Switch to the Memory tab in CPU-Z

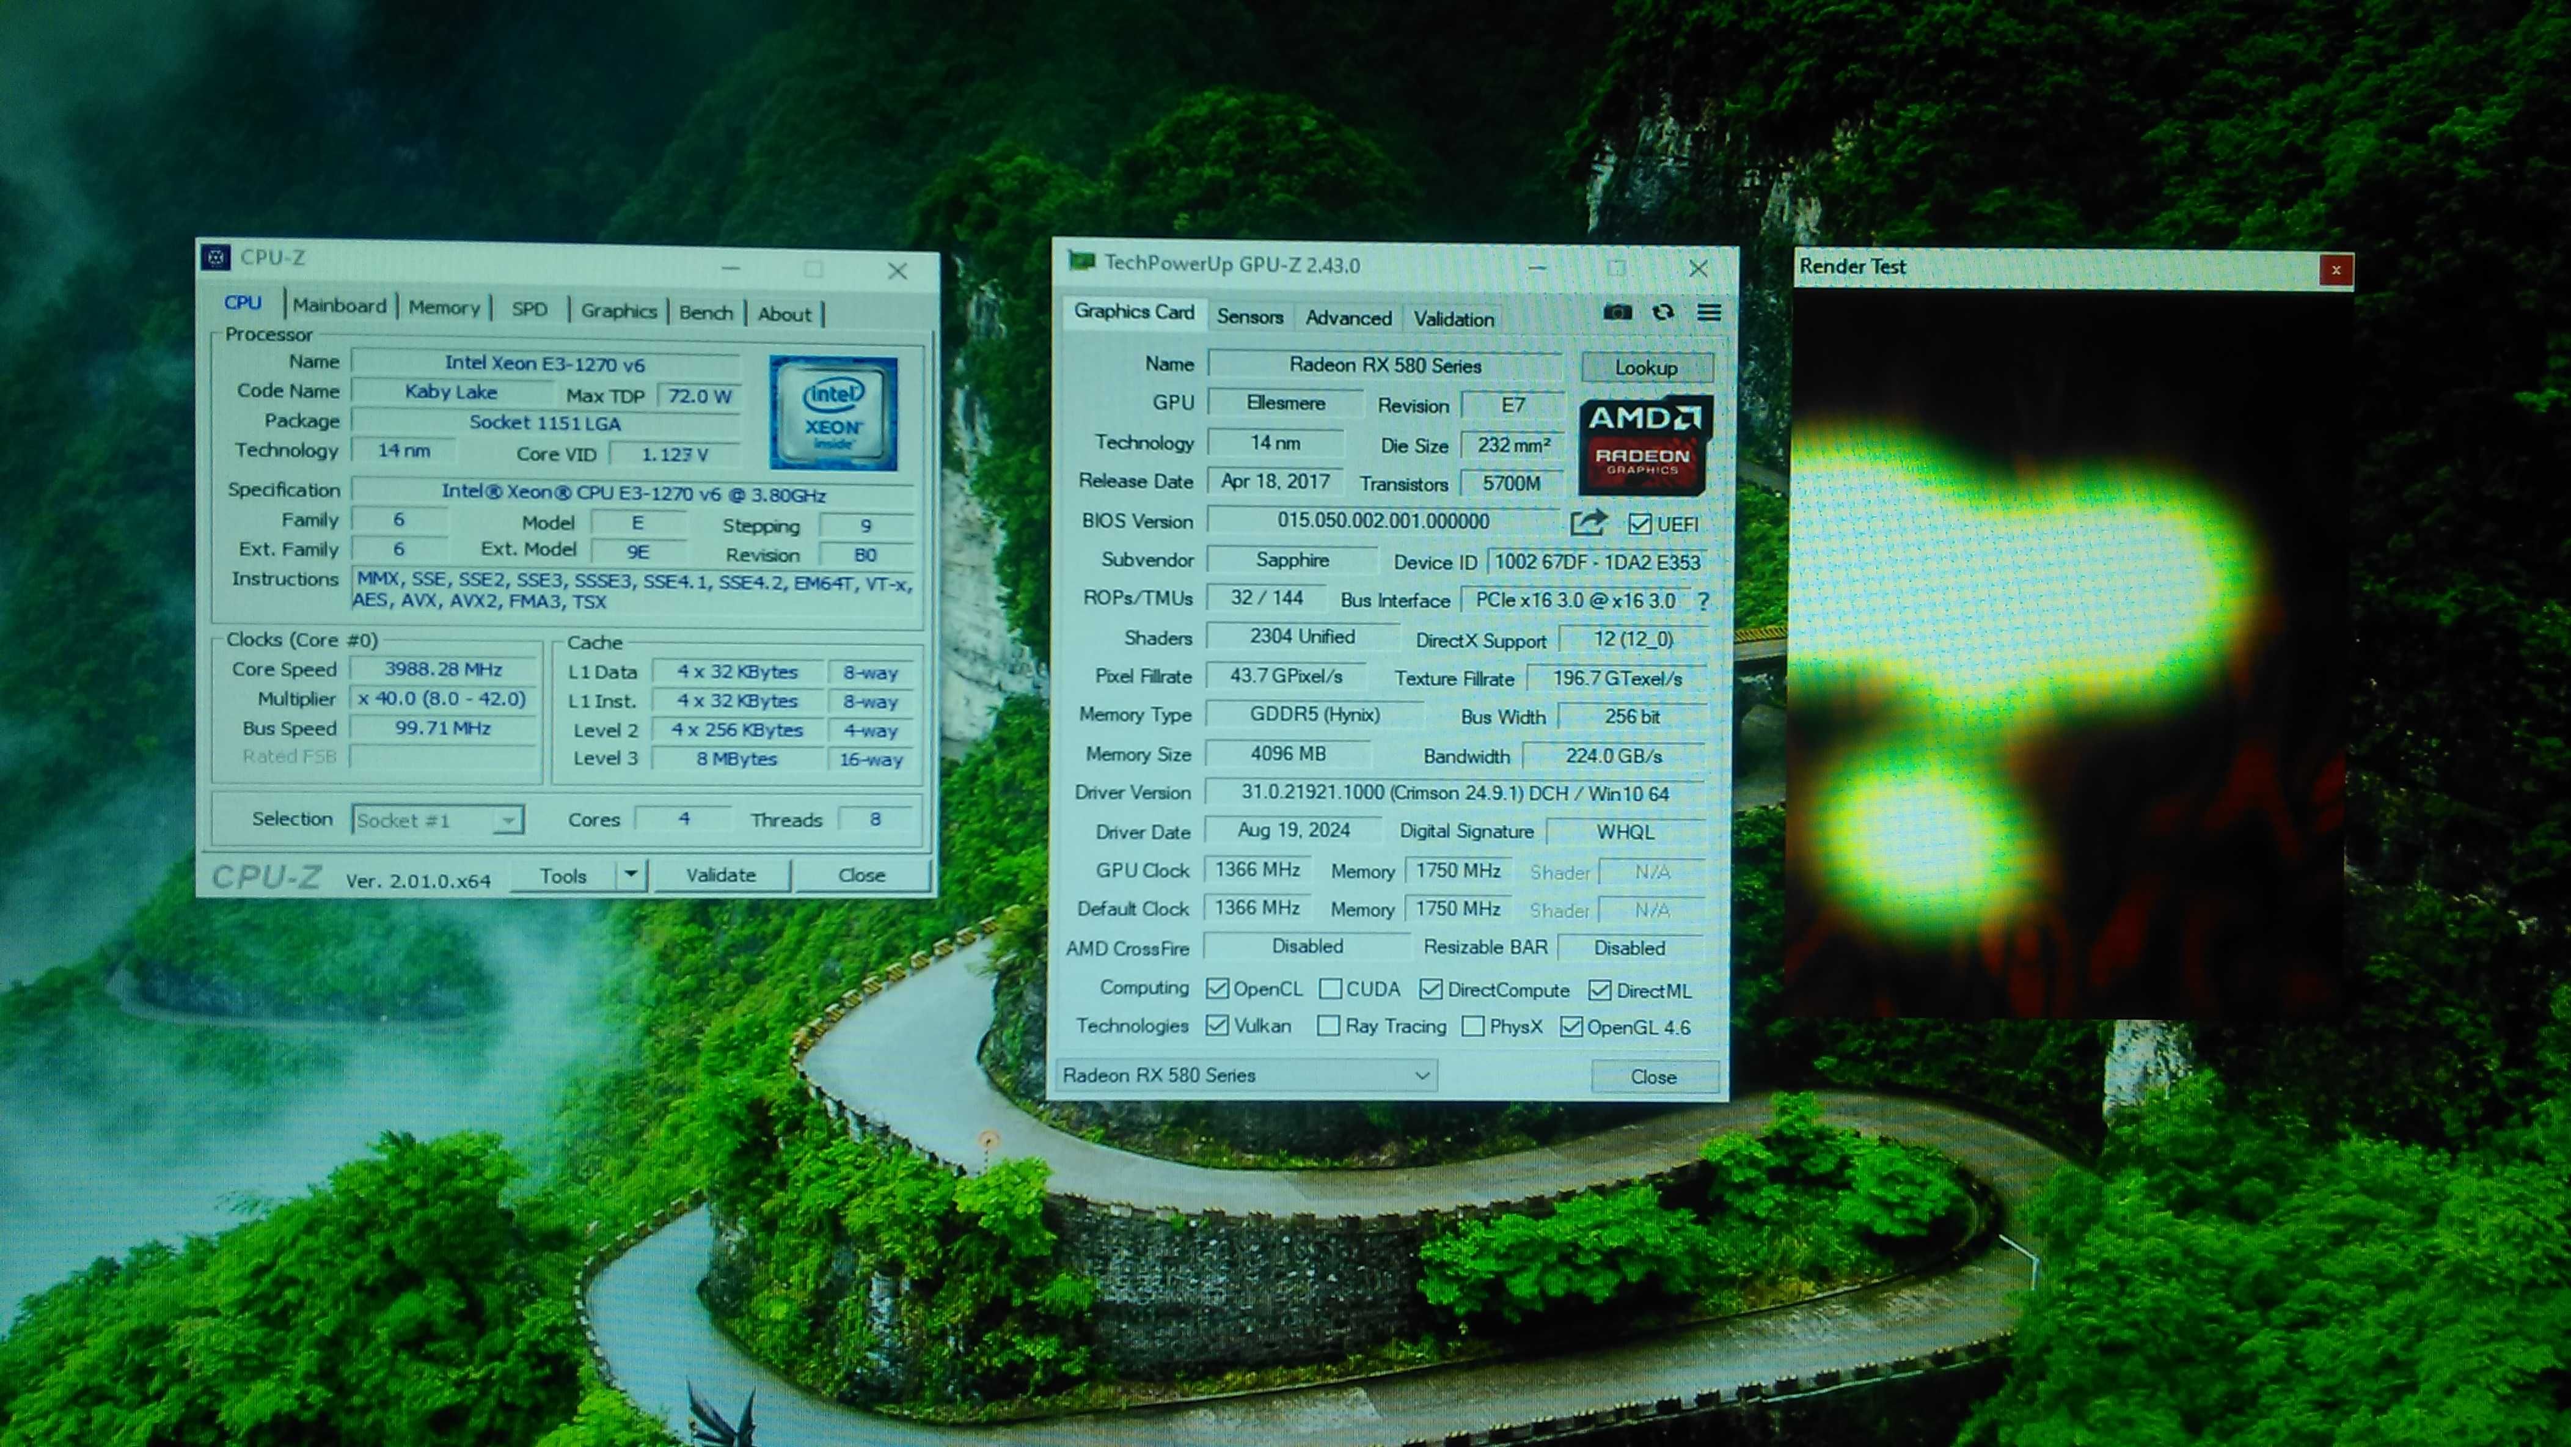tap(444, 307)
